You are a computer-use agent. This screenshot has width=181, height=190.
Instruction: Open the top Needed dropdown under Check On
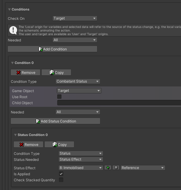point(75,40)
